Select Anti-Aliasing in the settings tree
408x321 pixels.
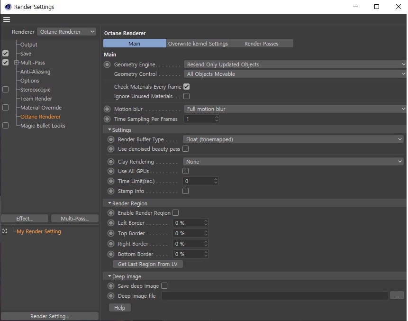36,72
